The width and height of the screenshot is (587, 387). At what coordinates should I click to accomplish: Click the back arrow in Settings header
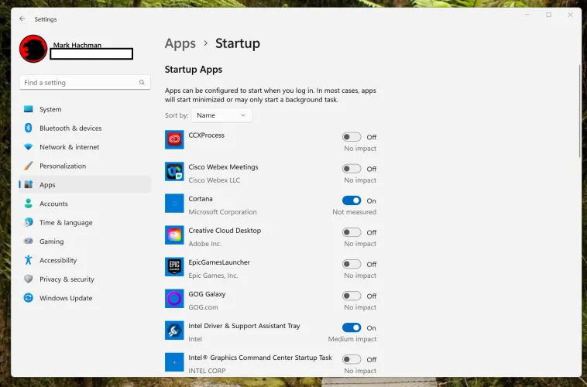22,19
